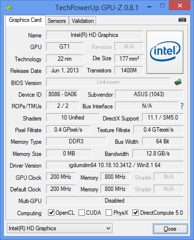Toggle the CUDA checkbox
Image resolution: width=194 pixels, height=240 pixels.
(x=81, y=212)
